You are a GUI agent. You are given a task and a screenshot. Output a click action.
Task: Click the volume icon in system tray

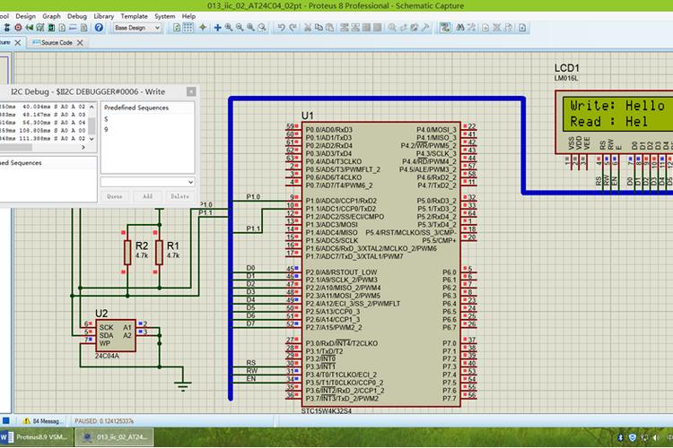tap(656, 438)
